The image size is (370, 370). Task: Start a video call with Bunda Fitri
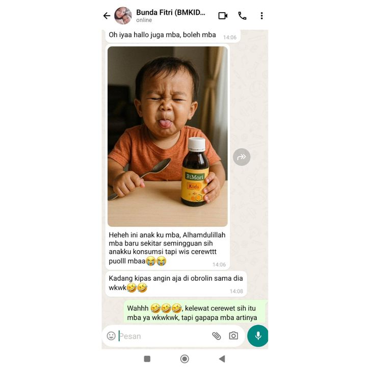click(x=223, y=16)
